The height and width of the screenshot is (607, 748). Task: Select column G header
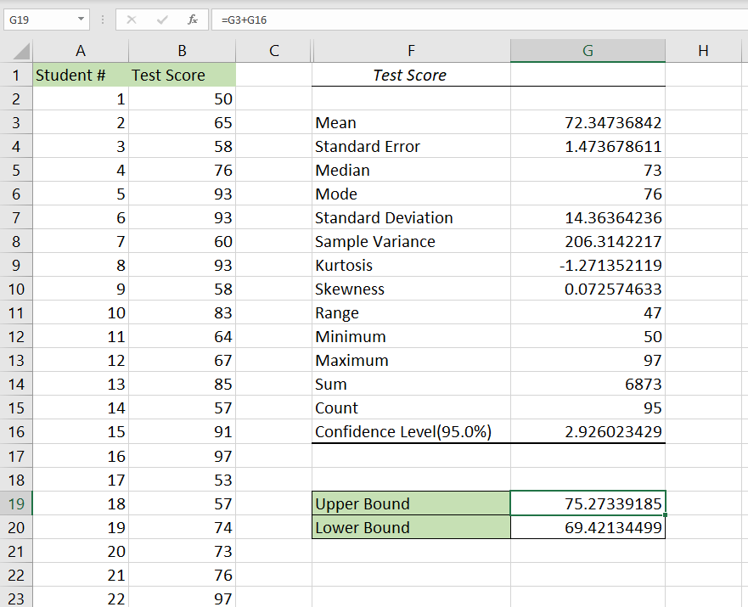588,51
